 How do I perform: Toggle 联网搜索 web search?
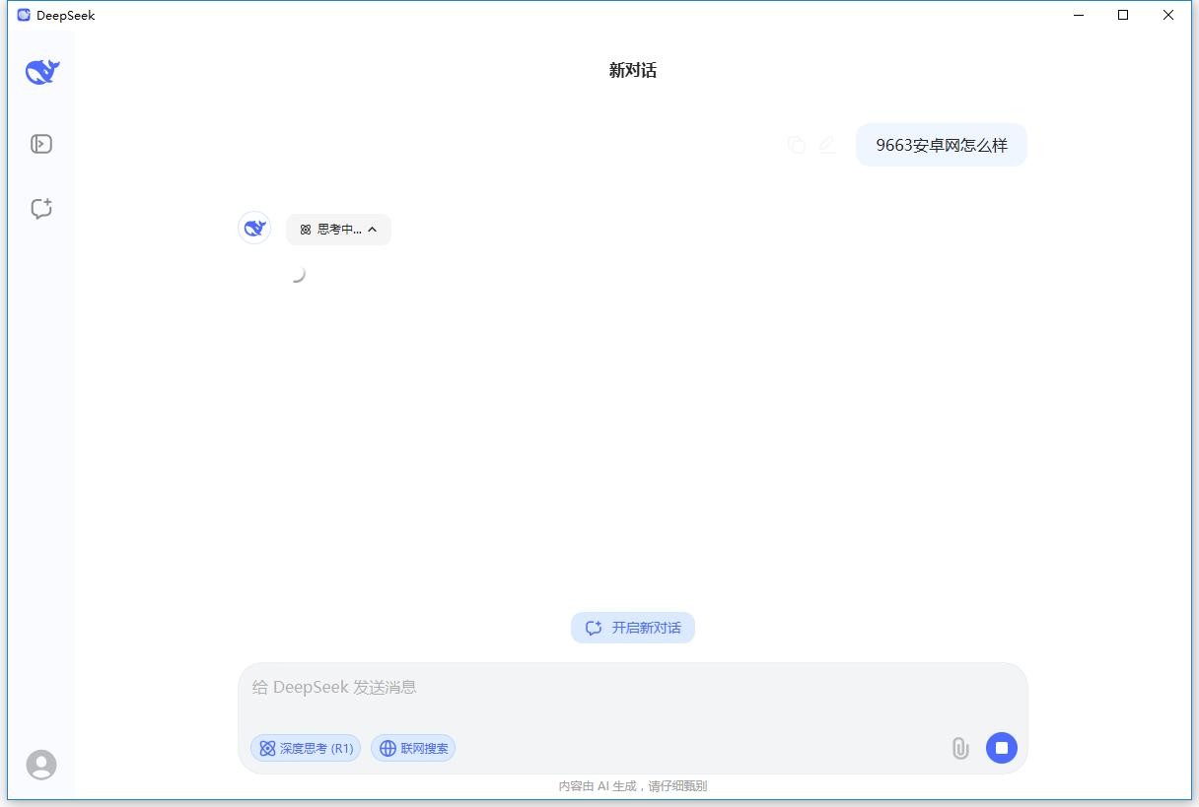coord(413,748)
